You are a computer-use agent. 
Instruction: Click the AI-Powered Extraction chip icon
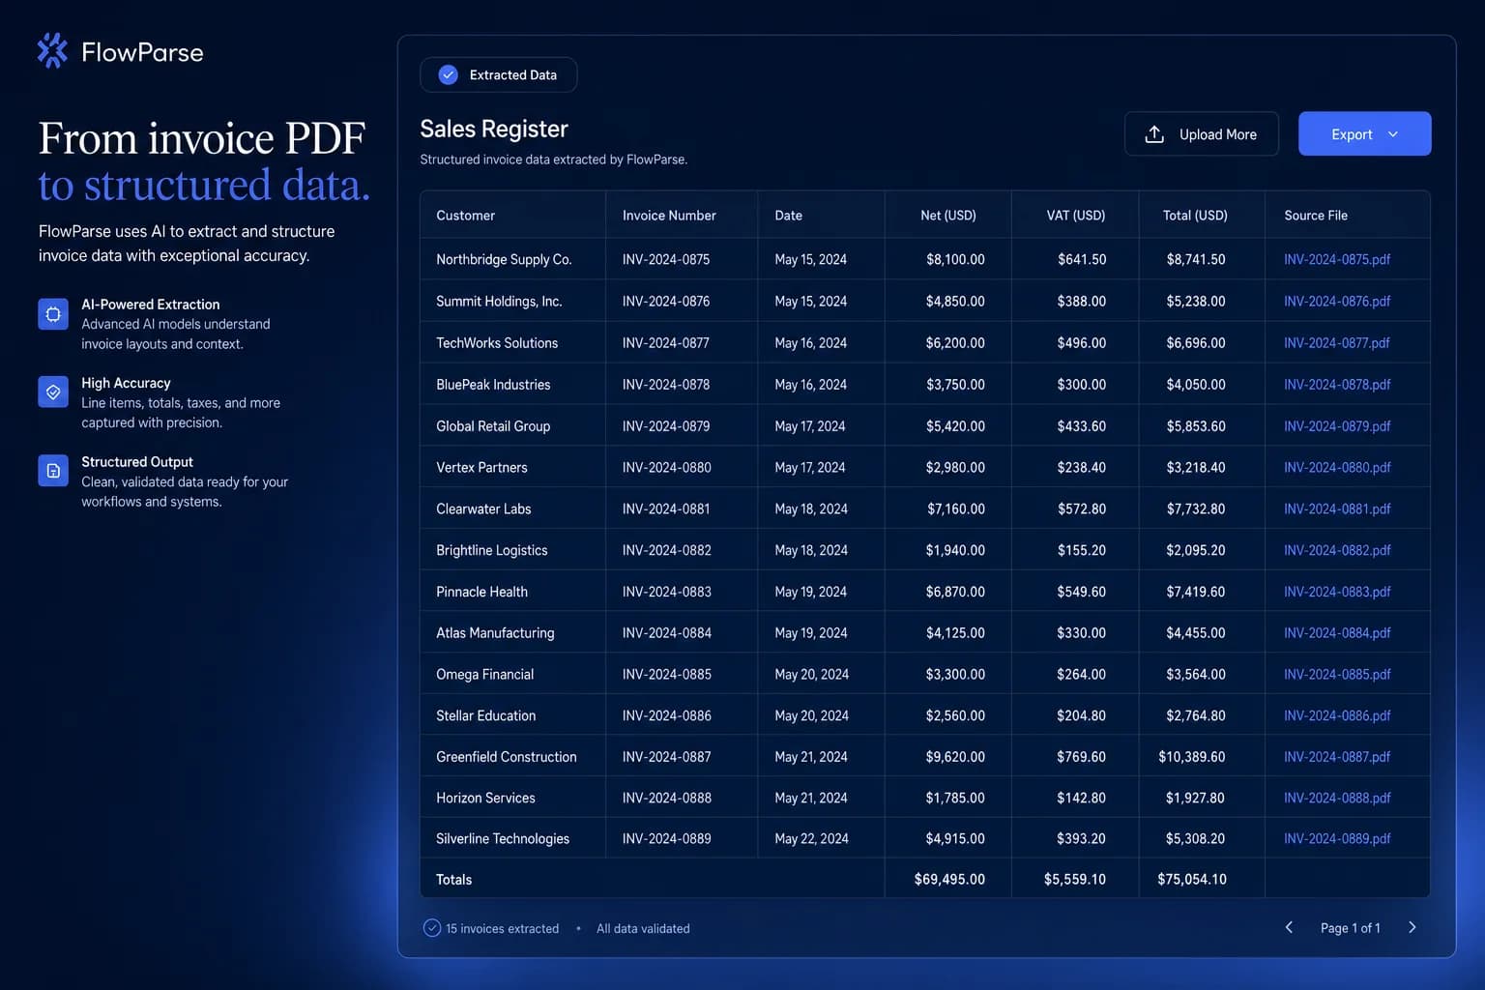(53, 314)
